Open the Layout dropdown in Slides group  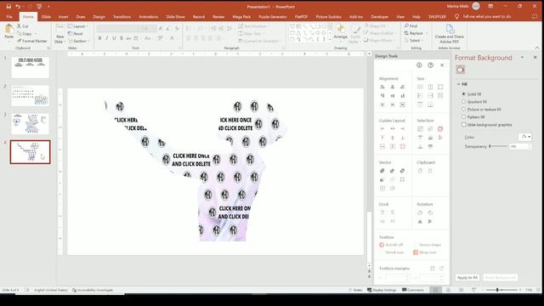tap(77, 26)
